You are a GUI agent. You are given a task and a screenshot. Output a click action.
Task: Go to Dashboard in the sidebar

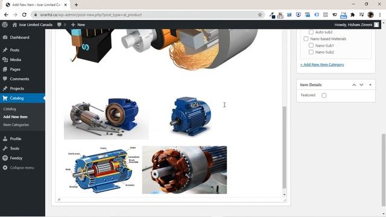click(x=19, y=37)
